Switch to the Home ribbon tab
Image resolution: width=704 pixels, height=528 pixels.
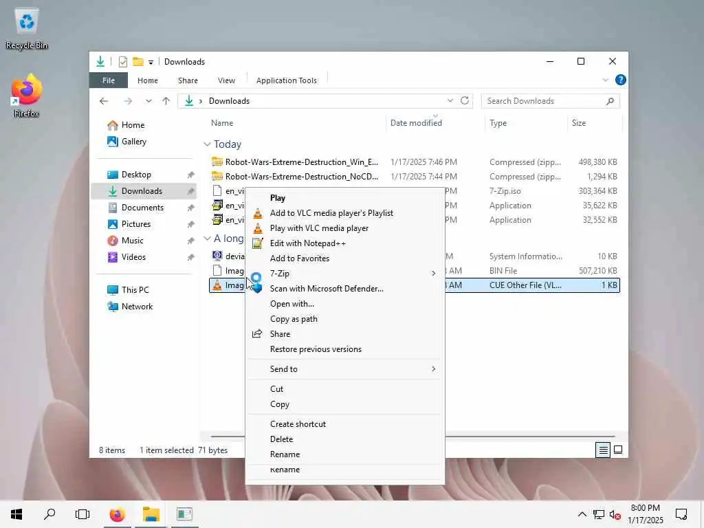148,80
